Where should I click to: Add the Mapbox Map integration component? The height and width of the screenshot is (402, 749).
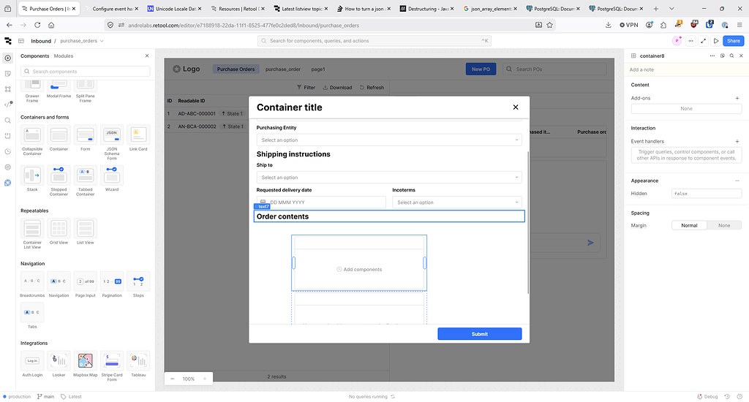(x=86, y=364)
